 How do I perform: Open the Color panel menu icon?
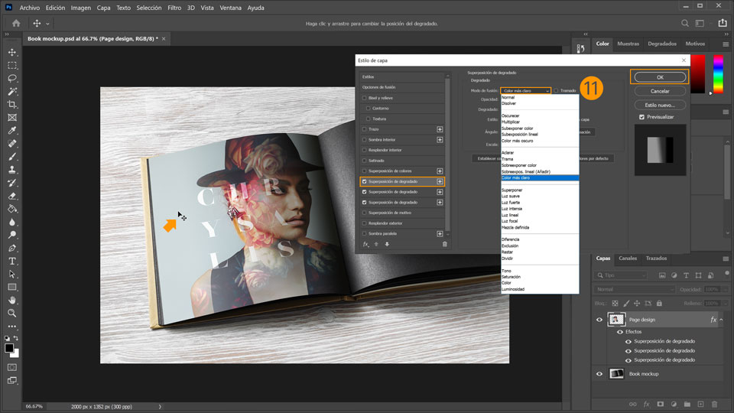click(x=726, y=44)
